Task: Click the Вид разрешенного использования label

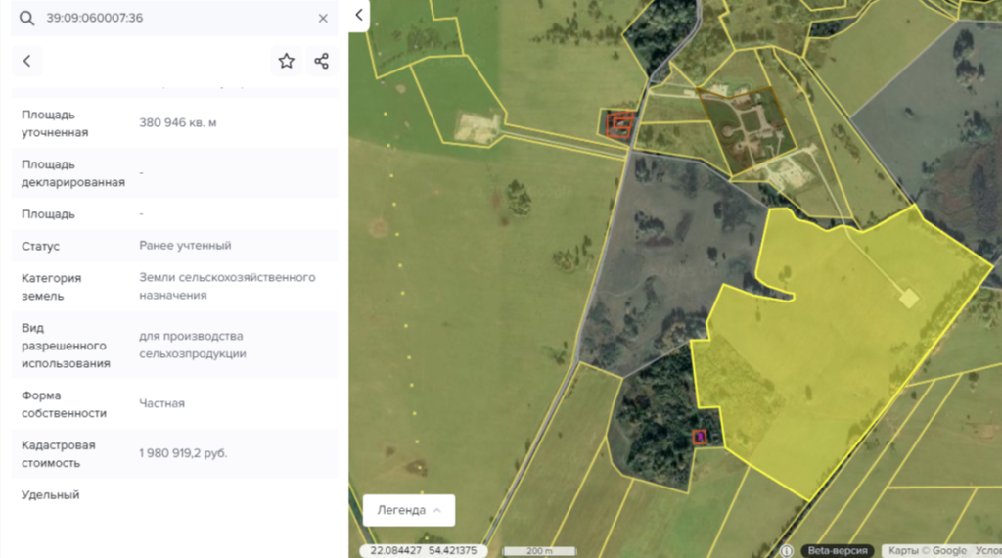Action: click(x=66, y=346)
